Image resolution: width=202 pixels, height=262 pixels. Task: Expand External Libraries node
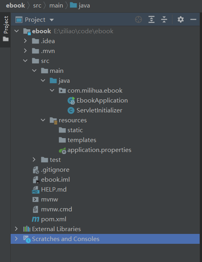pos(16,229)
